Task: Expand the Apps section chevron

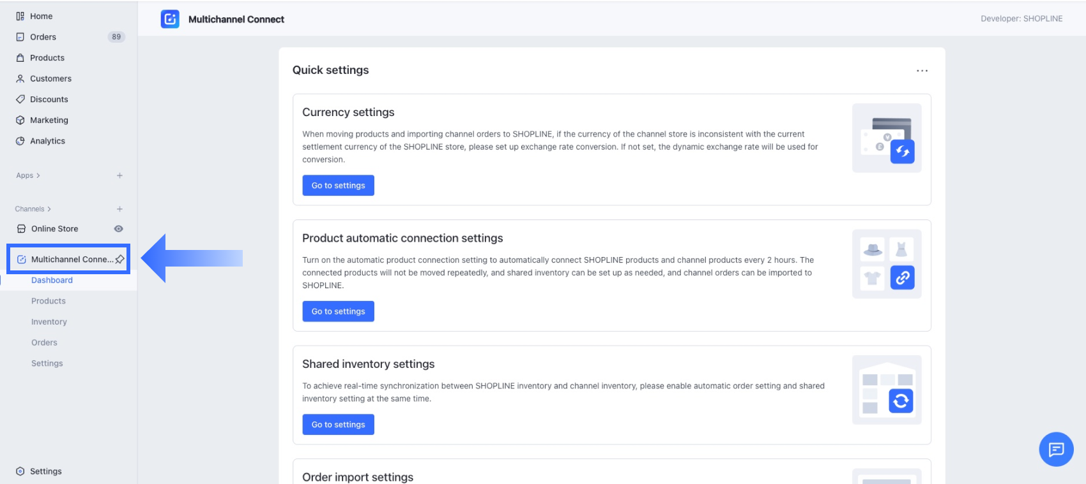Action: click(x=38, y=175)
